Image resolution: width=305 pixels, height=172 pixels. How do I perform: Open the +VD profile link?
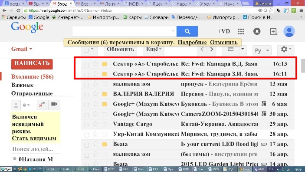(224, 31)
